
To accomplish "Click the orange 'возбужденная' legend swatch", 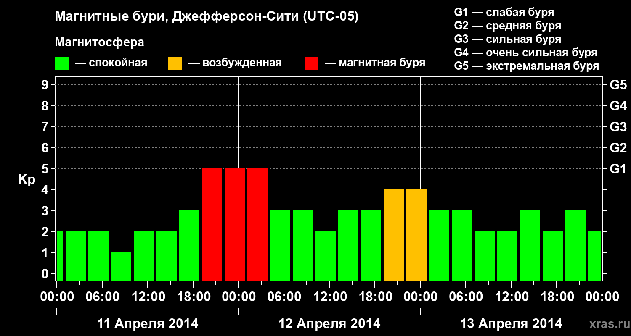I will point(175,63).
